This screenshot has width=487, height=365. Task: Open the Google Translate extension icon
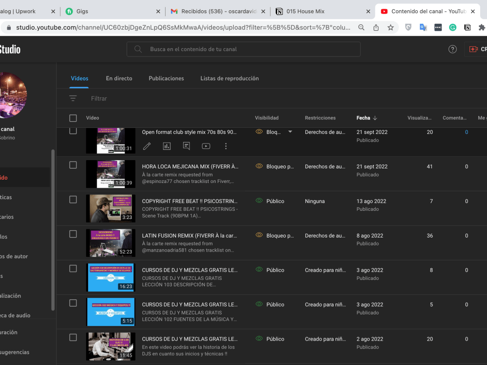pos(423,28)
